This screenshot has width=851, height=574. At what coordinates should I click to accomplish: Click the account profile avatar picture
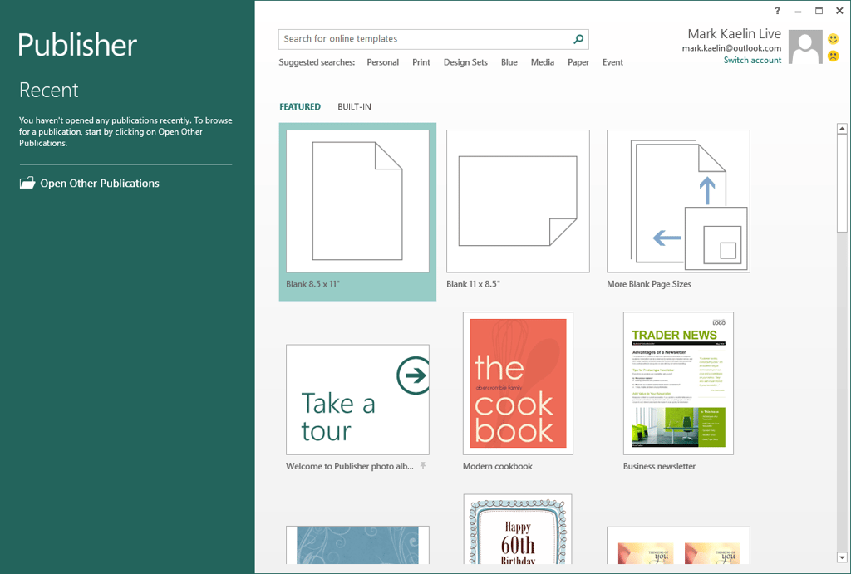coord(805,47)
